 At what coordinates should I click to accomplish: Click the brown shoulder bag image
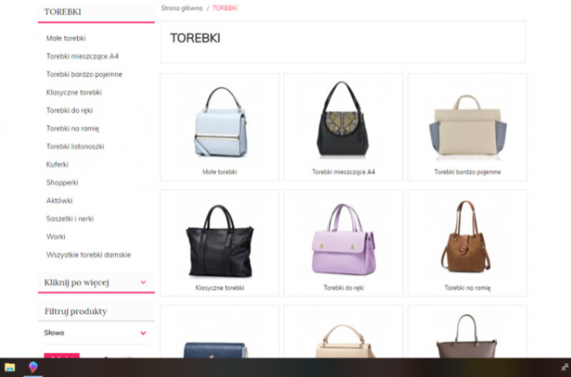467,236
